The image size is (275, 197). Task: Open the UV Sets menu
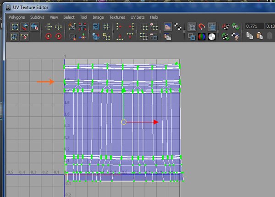[x=137, y=17]
